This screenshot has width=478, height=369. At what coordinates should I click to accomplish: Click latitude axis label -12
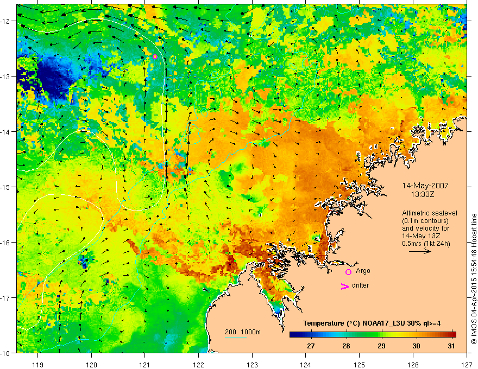point(5,21)
